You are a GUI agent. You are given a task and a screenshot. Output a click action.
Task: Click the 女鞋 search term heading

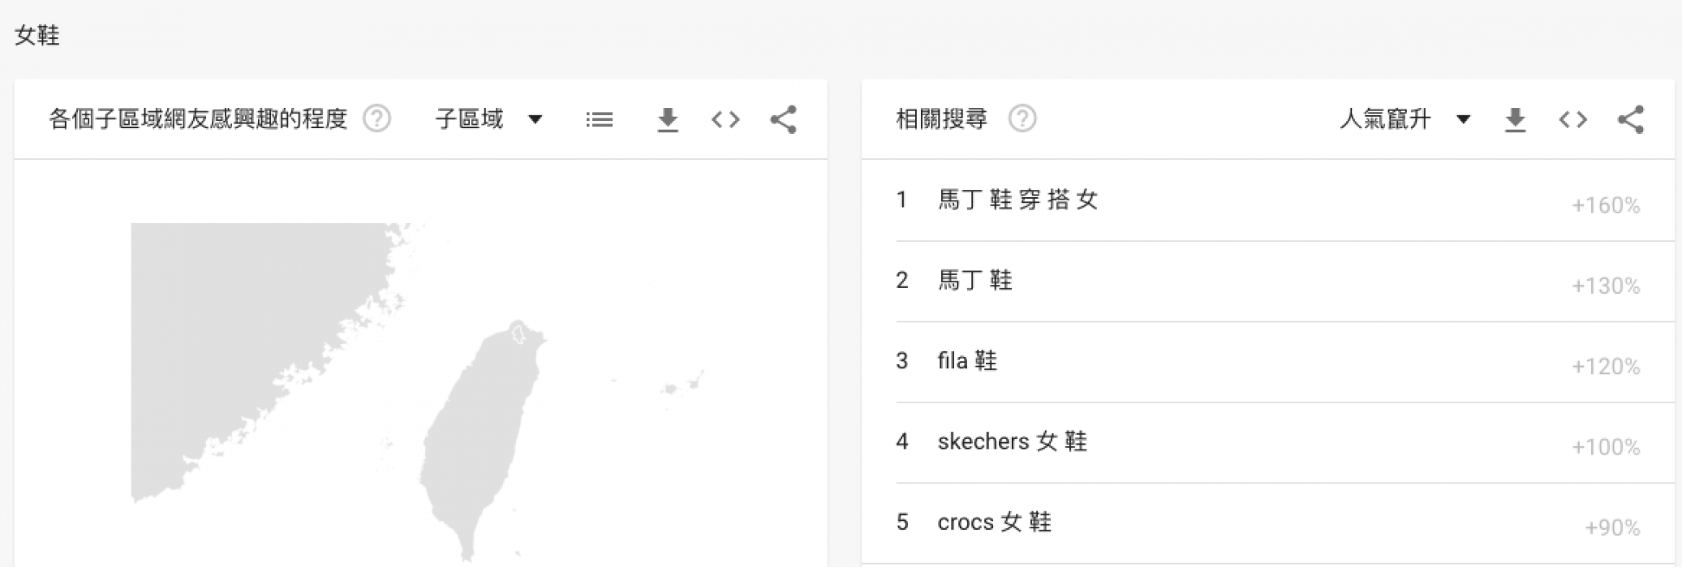coord(37,36)
